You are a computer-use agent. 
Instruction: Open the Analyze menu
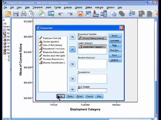point(68,7)
